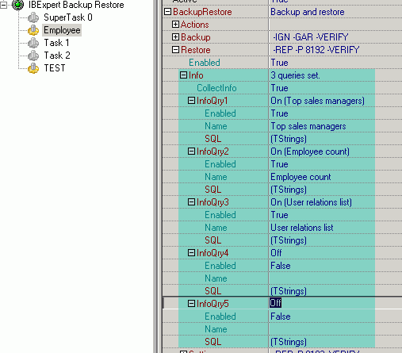Screen dimensions: 402x353
Task: Open the InfoQry3 SQL (TStrings) value
Action: click(289, 240)
